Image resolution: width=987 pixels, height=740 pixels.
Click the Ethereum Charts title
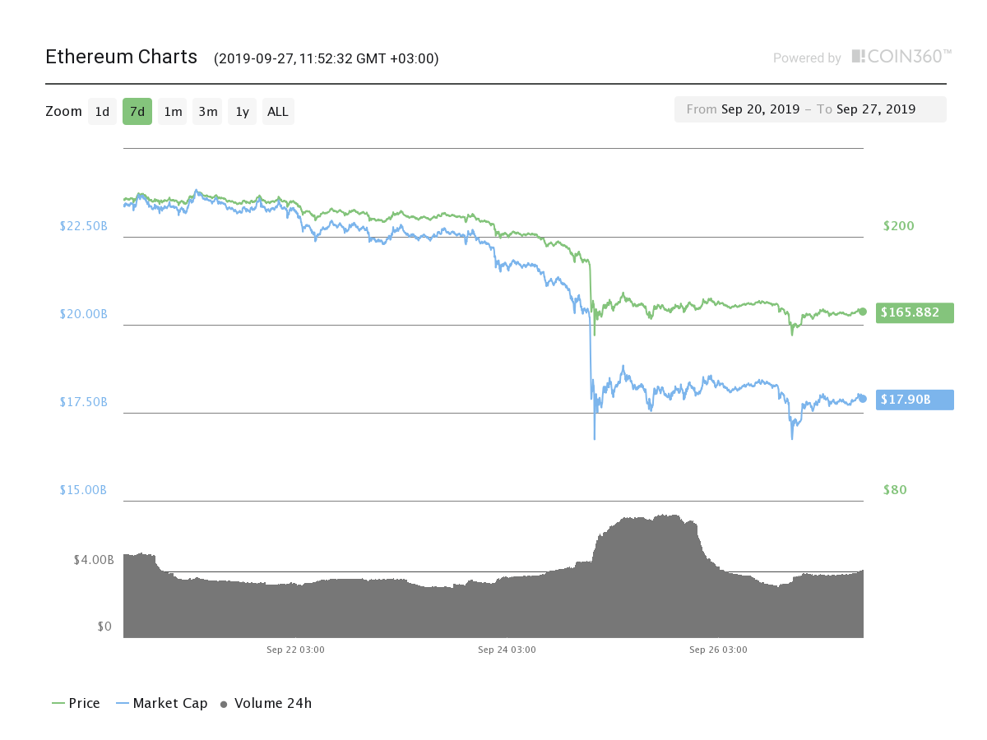pos(121,57)
